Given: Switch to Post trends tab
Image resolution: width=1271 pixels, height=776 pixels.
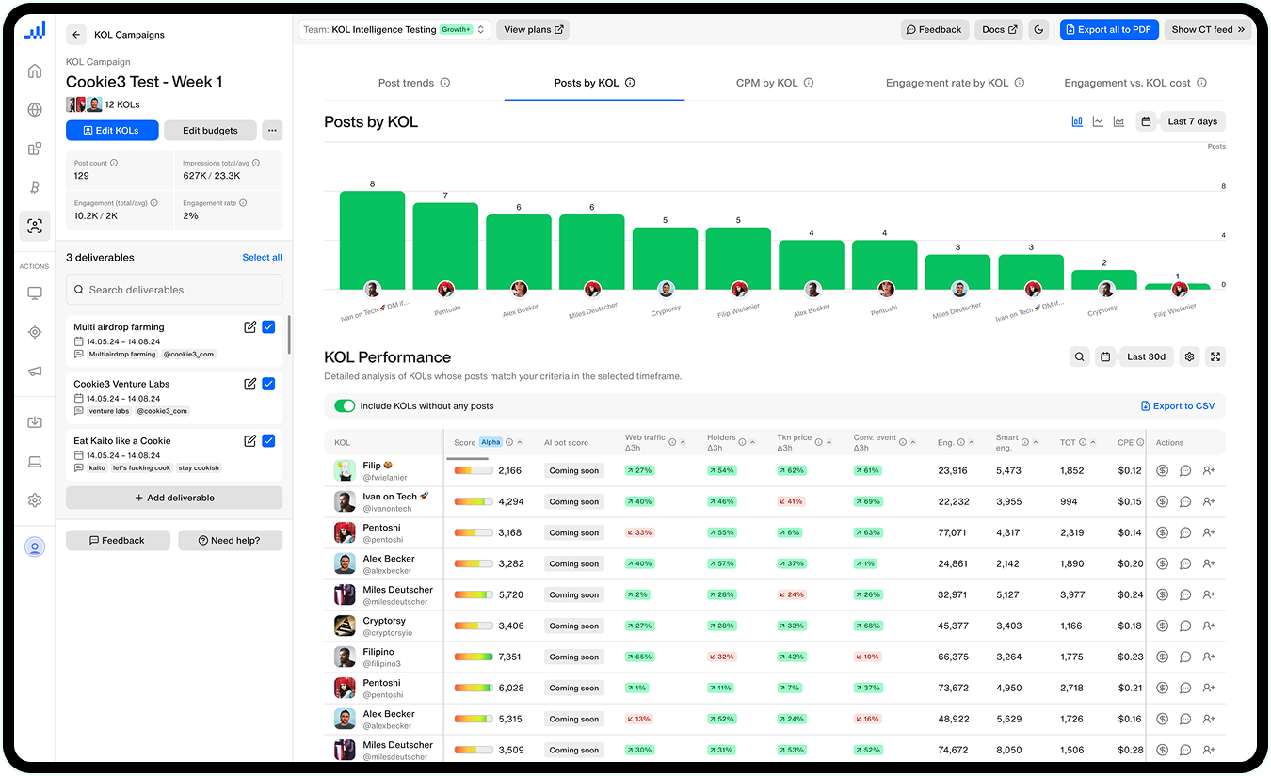Looking at the screenshot, I should [x=414, y=83].
